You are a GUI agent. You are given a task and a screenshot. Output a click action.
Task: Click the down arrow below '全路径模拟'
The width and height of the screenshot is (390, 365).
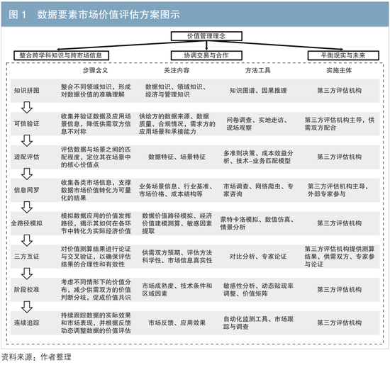pos(27,240)
